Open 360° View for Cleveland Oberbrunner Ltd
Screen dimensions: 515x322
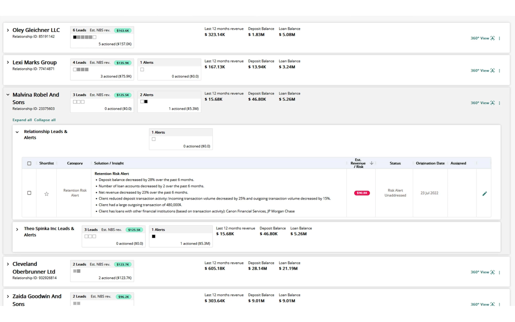click(482, 272)
